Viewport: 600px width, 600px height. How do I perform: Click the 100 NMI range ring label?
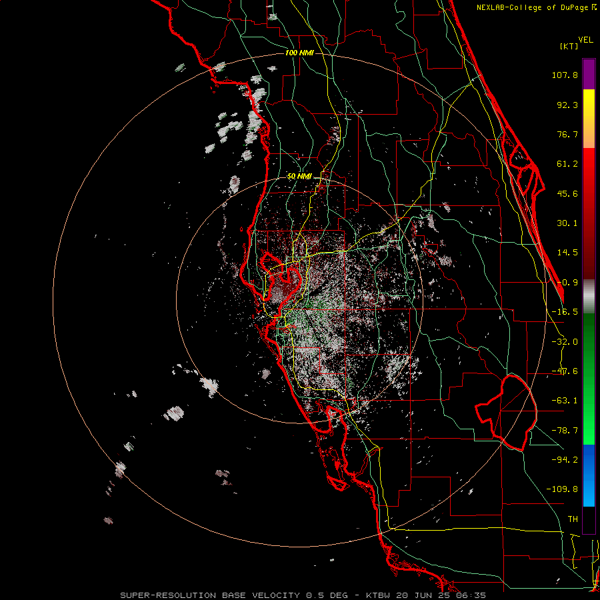tap(299, 53)
